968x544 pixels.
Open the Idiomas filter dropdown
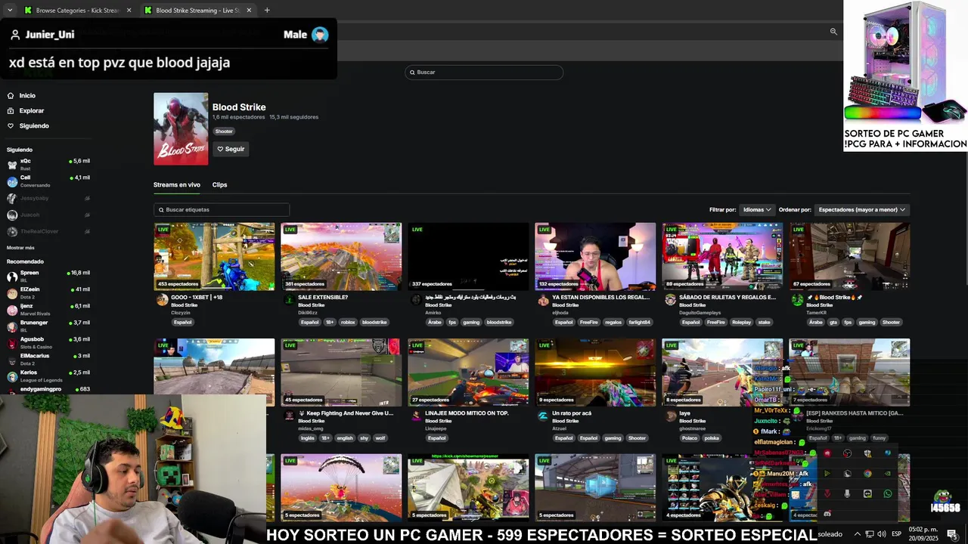click(x=757, y=209)
